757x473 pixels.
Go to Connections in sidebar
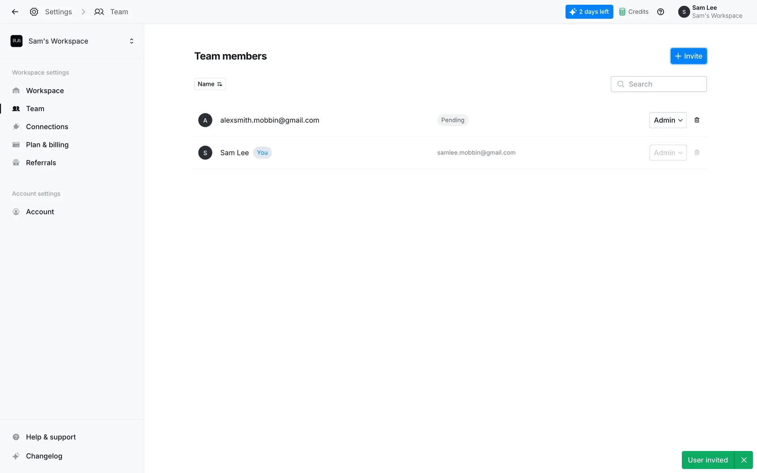(x=47, y=127)
